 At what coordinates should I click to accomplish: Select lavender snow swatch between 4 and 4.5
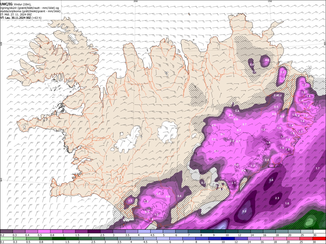pos(144,232)
